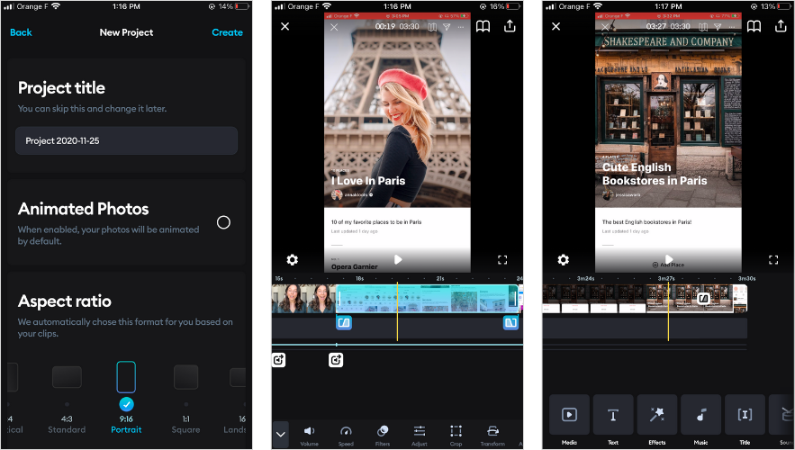Open the Volume tool
This screenshot has width=795, height=450.
pos(309,436)
